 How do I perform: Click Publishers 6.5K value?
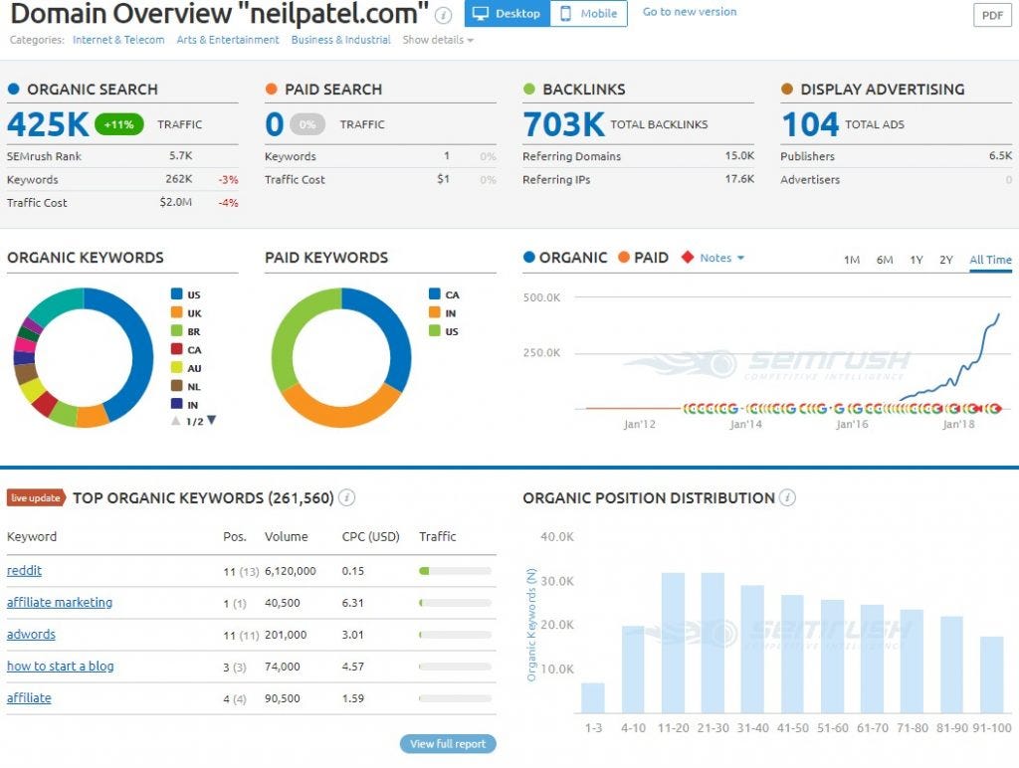tap(1000, 156)
